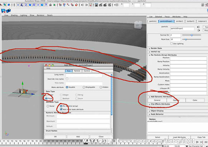This screenshot has height=147, width=208.
Task: Click the Add Attribute dialog vertical scrollbar
Action: 112,95
